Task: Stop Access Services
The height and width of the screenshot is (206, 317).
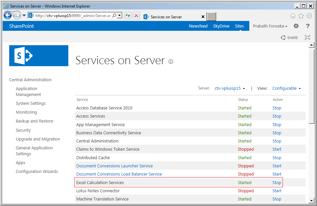Action: (x=277, y=116)
